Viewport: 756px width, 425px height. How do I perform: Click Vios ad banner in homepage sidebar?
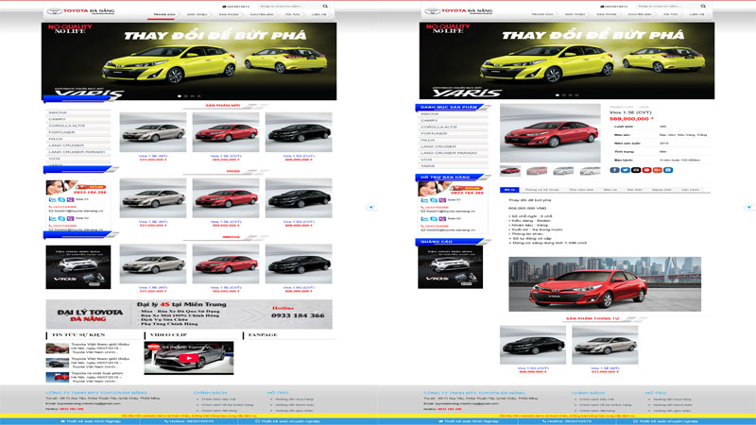click(x=78, y=267)
